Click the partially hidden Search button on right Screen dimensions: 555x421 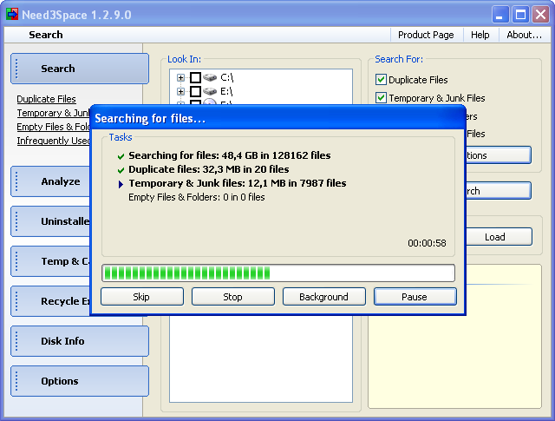pyautogui.click(x=499, y=191)
